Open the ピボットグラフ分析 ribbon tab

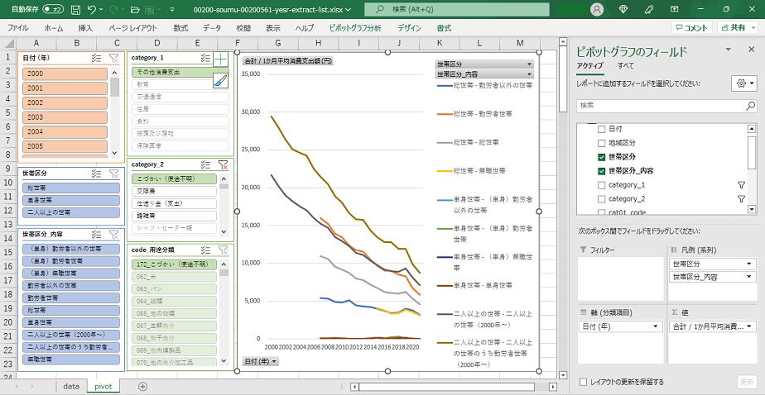click(354, 27)
